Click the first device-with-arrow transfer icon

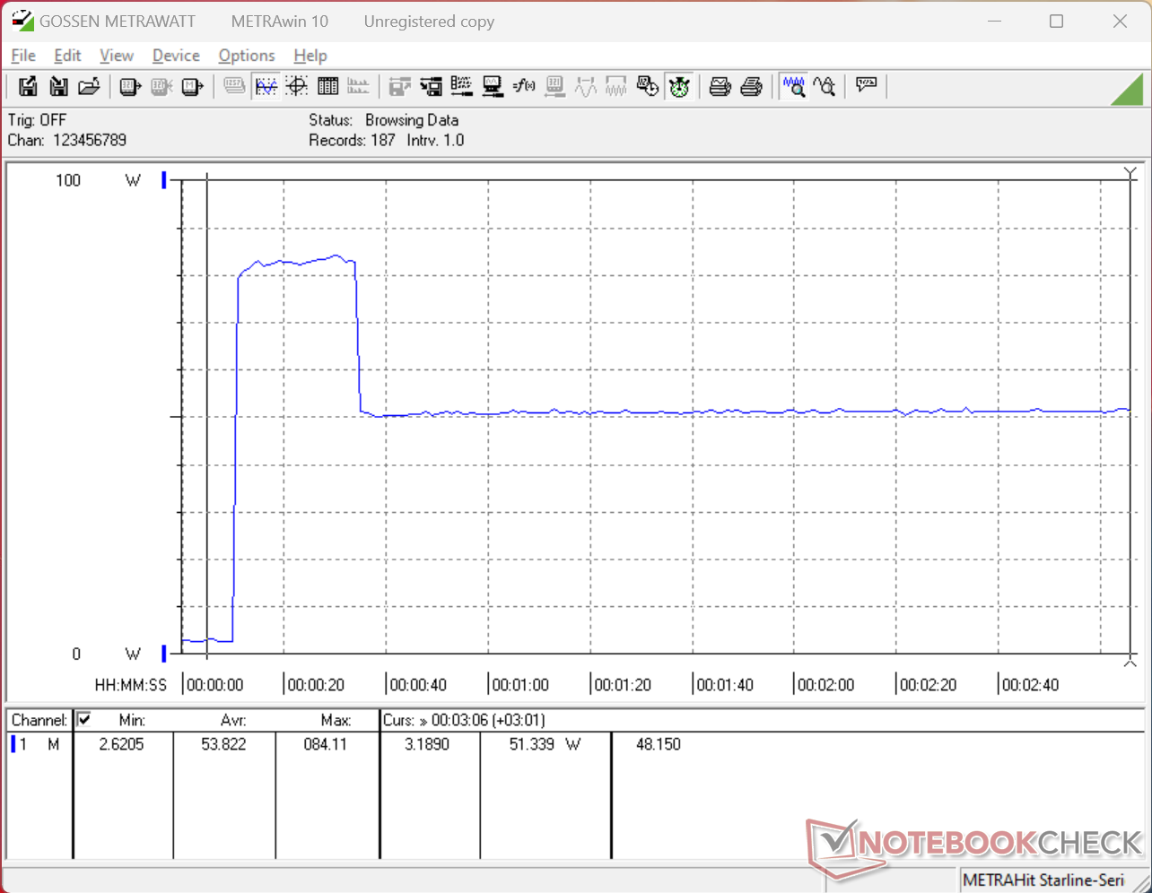pos(131,86)
